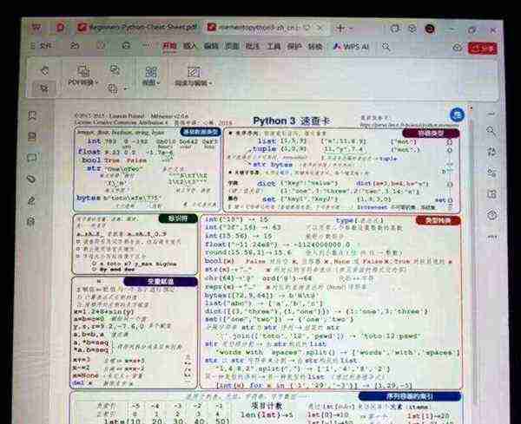Click the bottom icon in left sidebar
Image resolution: width=521 pixels, height=424 pixels.
coord(31,221)
